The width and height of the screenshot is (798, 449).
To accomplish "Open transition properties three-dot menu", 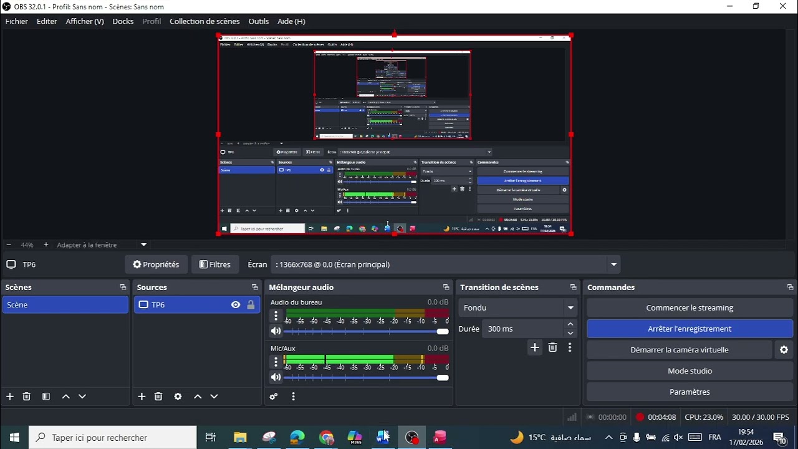I will 570,348.
